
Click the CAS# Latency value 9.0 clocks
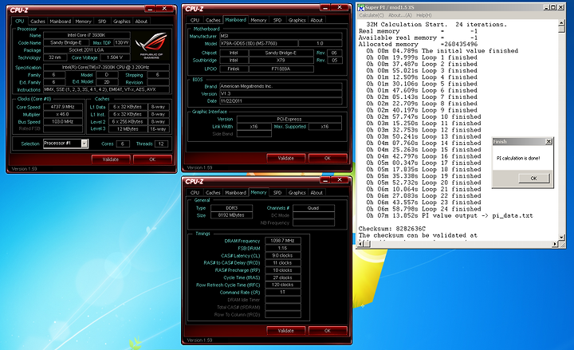point(282,256)
